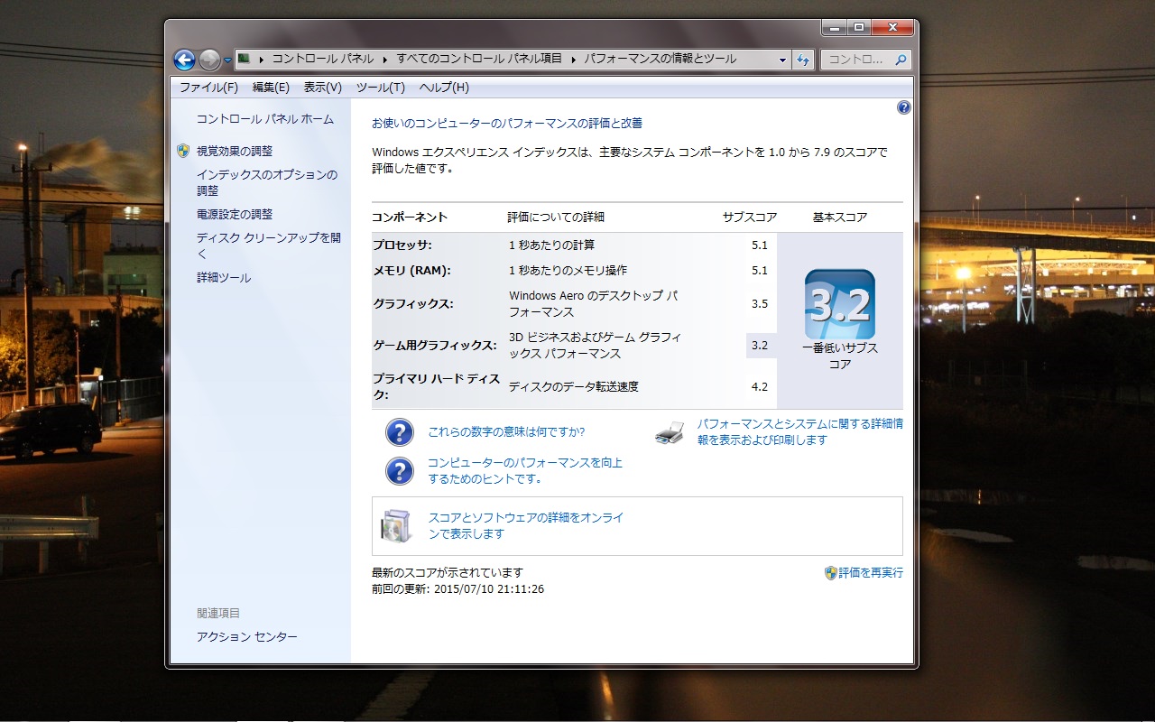1155x722 pixels.
Task: Click question mark icon beside コンピューターのパフォーマンスを向上
Action: [x=399, y=471]
